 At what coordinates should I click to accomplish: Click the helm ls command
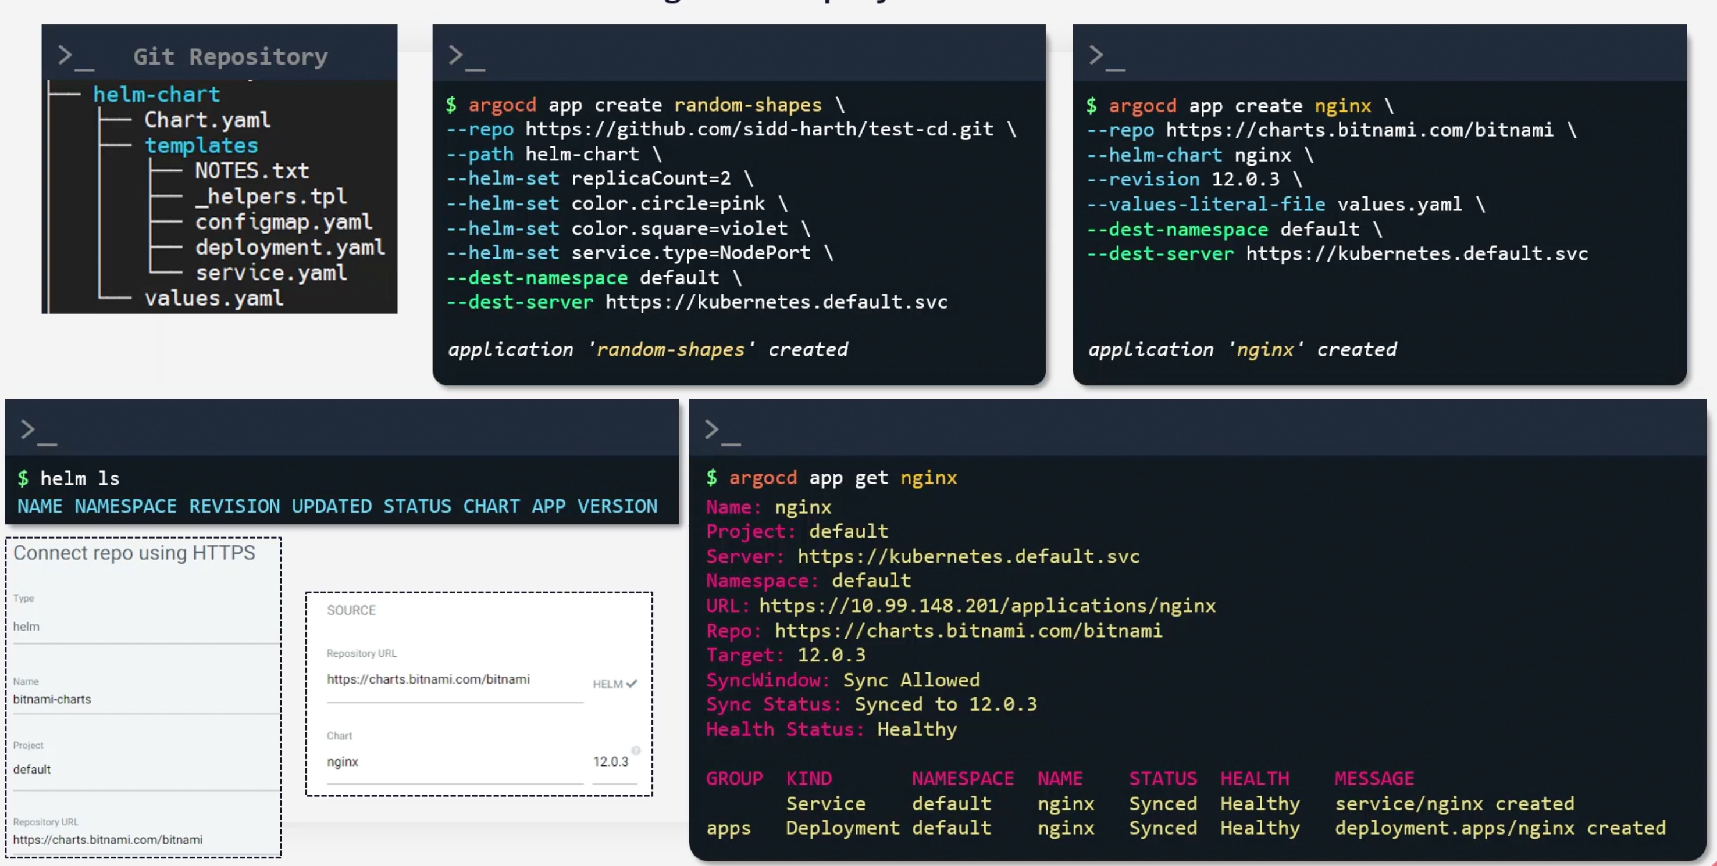pyautogui.click(x=80, y=478)
